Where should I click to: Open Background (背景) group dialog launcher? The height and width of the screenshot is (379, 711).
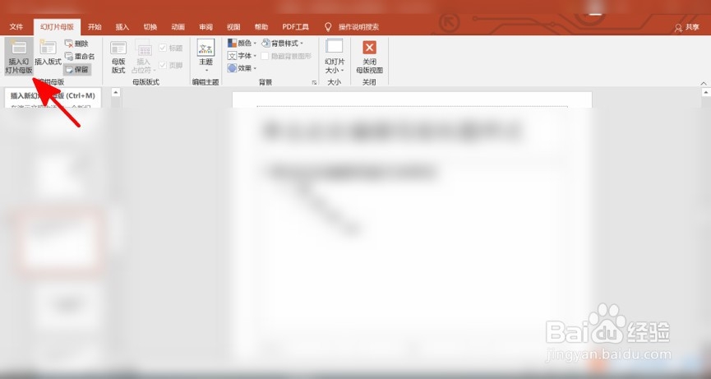(314, 83)
